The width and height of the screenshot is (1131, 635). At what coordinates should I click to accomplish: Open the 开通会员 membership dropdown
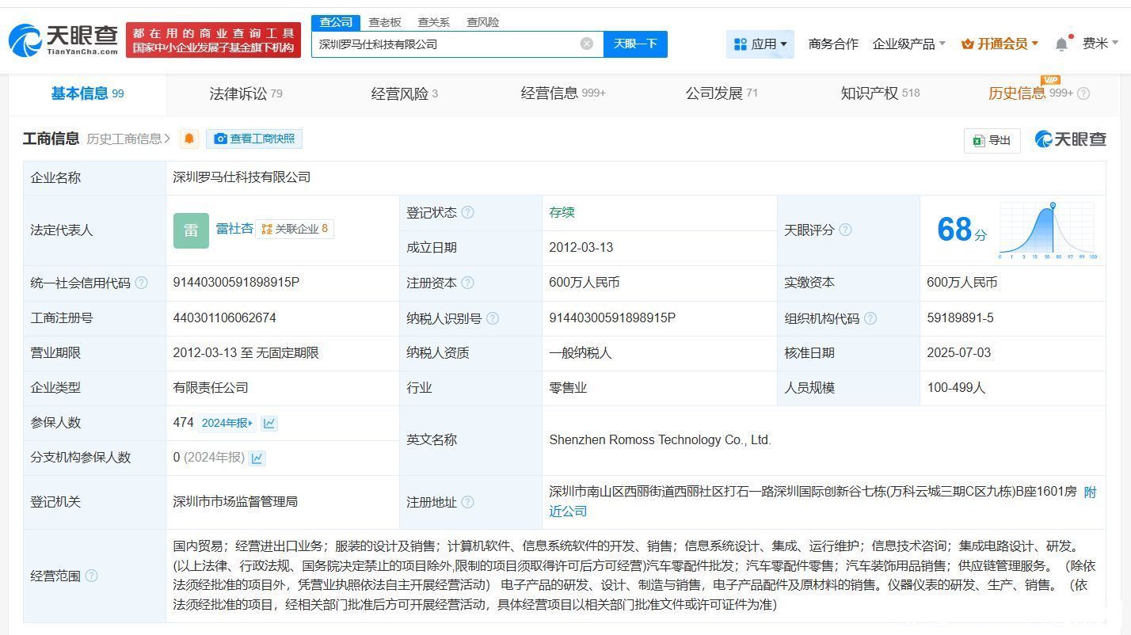(1000, 44)
